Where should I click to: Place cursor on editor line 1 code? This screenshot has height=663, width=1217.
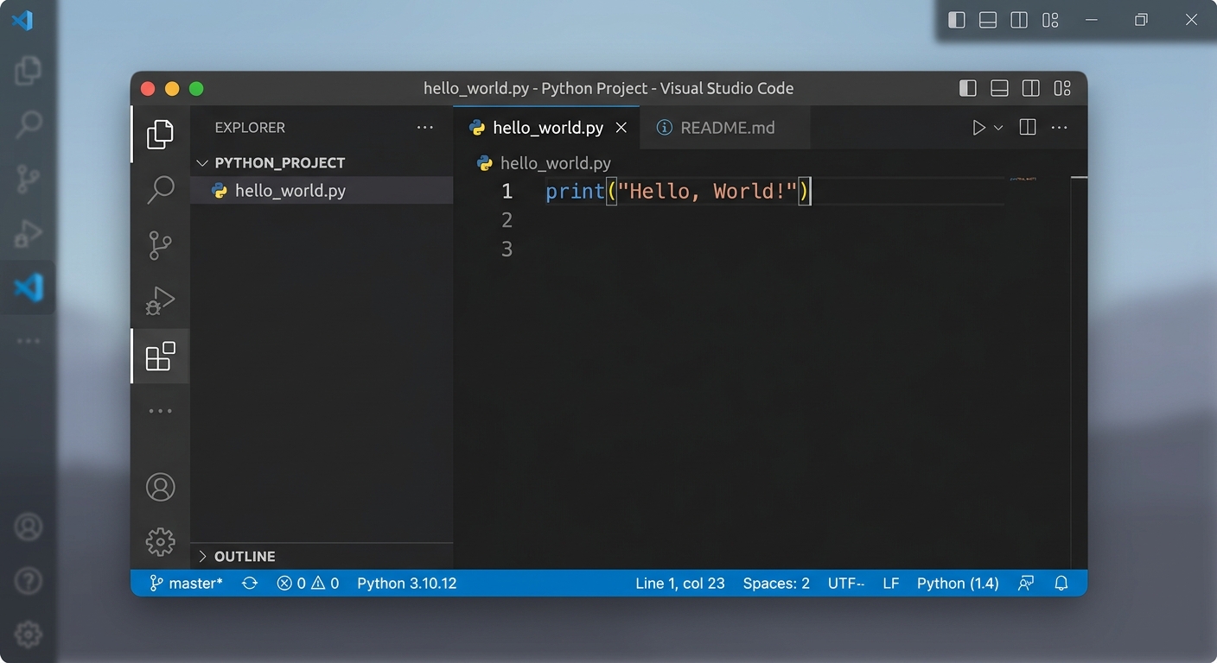tap(679, 191)
